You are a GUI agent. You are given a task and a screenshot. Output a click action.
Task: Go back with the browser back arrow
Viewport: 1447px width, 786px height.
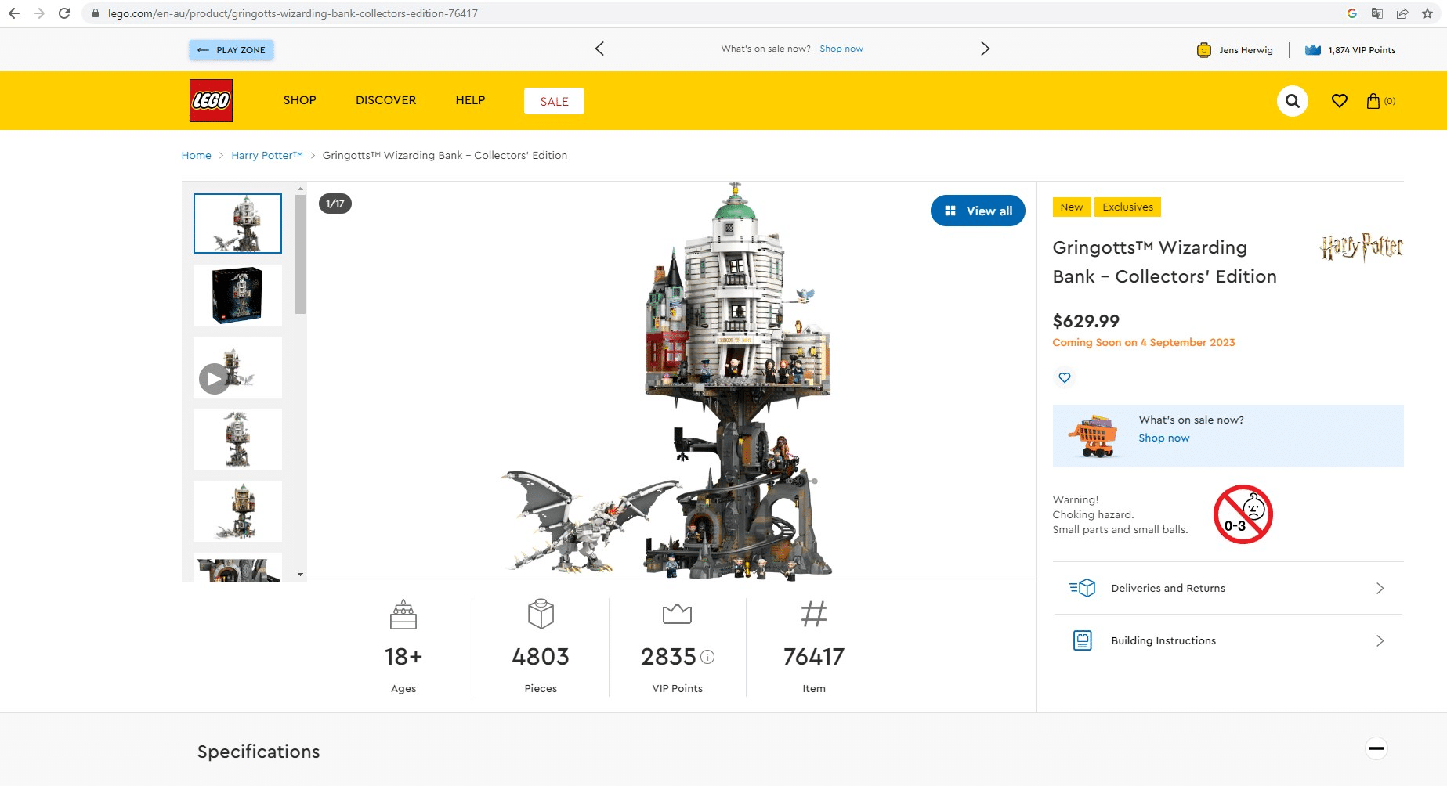(x=13, y=13)
